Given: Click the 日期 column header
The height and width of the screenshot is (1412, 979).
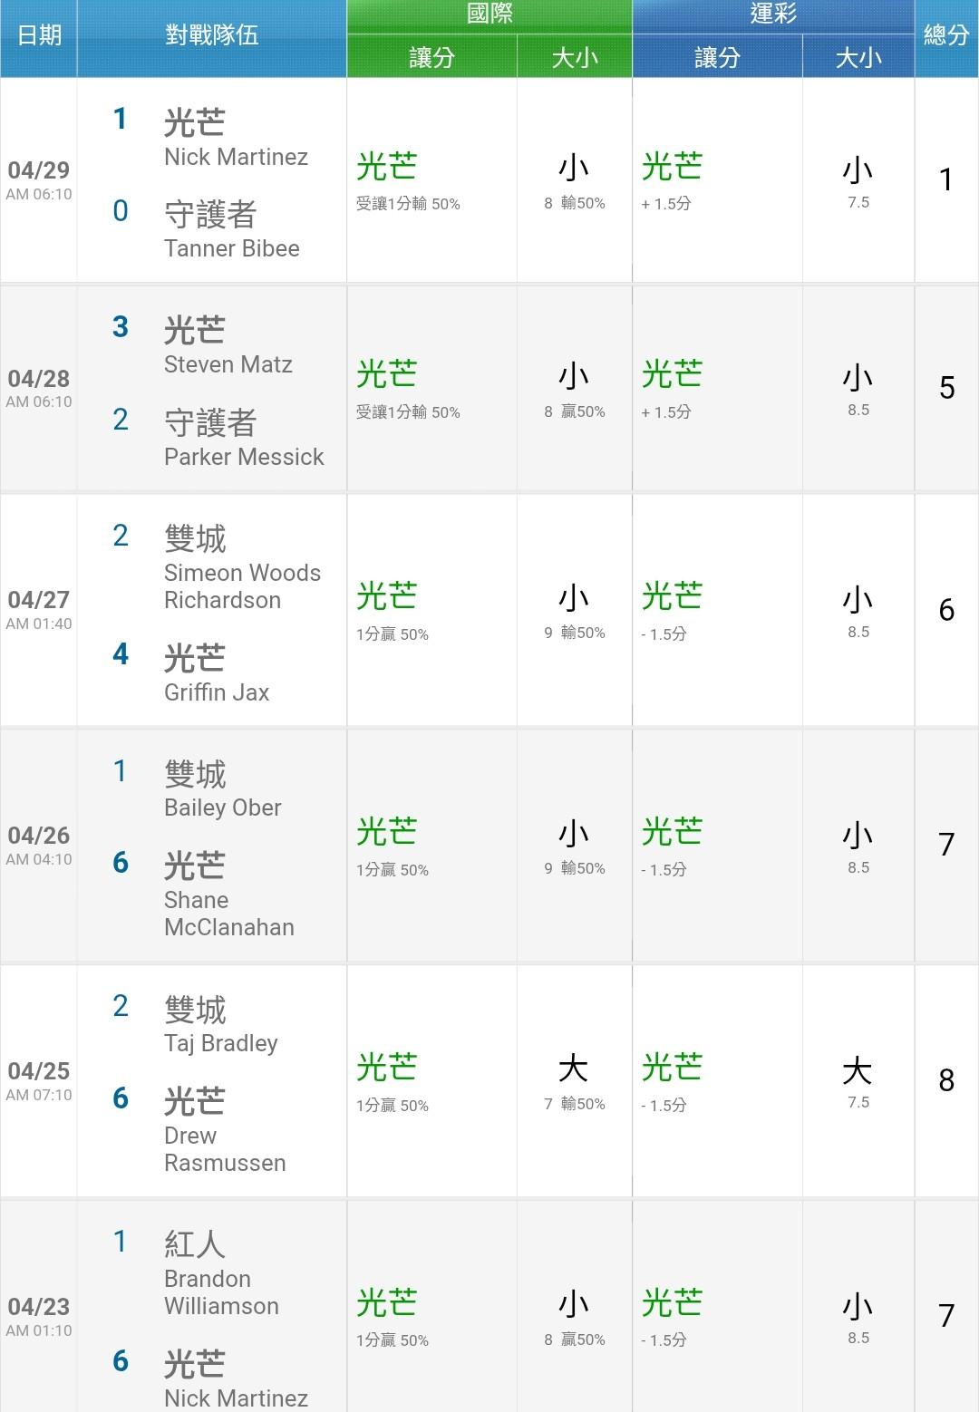Looking at the screenshot, I should [39, 36].
